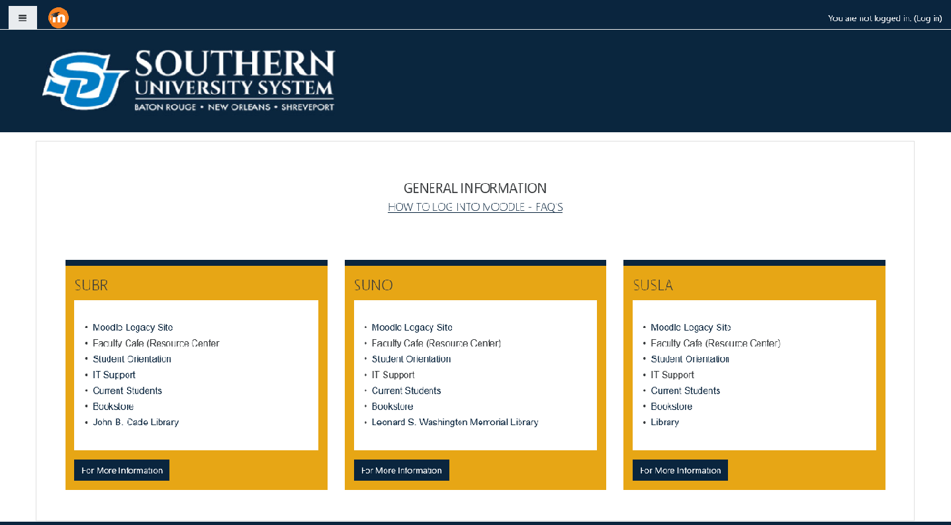Click SUBR For More Information button

click(122, 470)
